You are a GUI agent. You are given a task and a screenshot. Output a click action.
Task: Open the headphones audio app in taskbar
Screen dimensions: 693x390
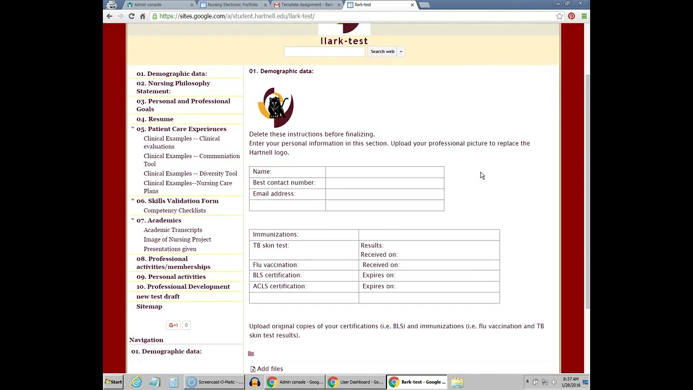pos(254,382)
